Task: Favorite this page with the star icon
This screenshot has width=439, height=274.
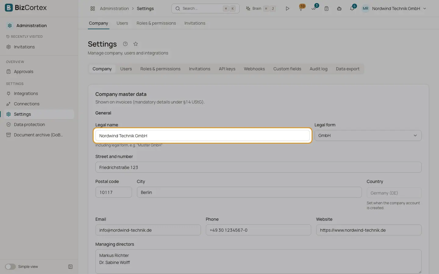Action: pyautogui.click(x=136, y=44)
